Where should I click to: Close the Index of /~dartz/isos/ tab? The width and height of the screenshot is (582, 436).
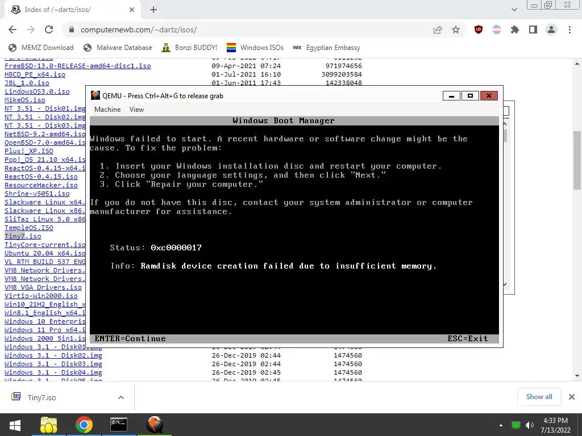pyautogui.click(x=132, y=10)
